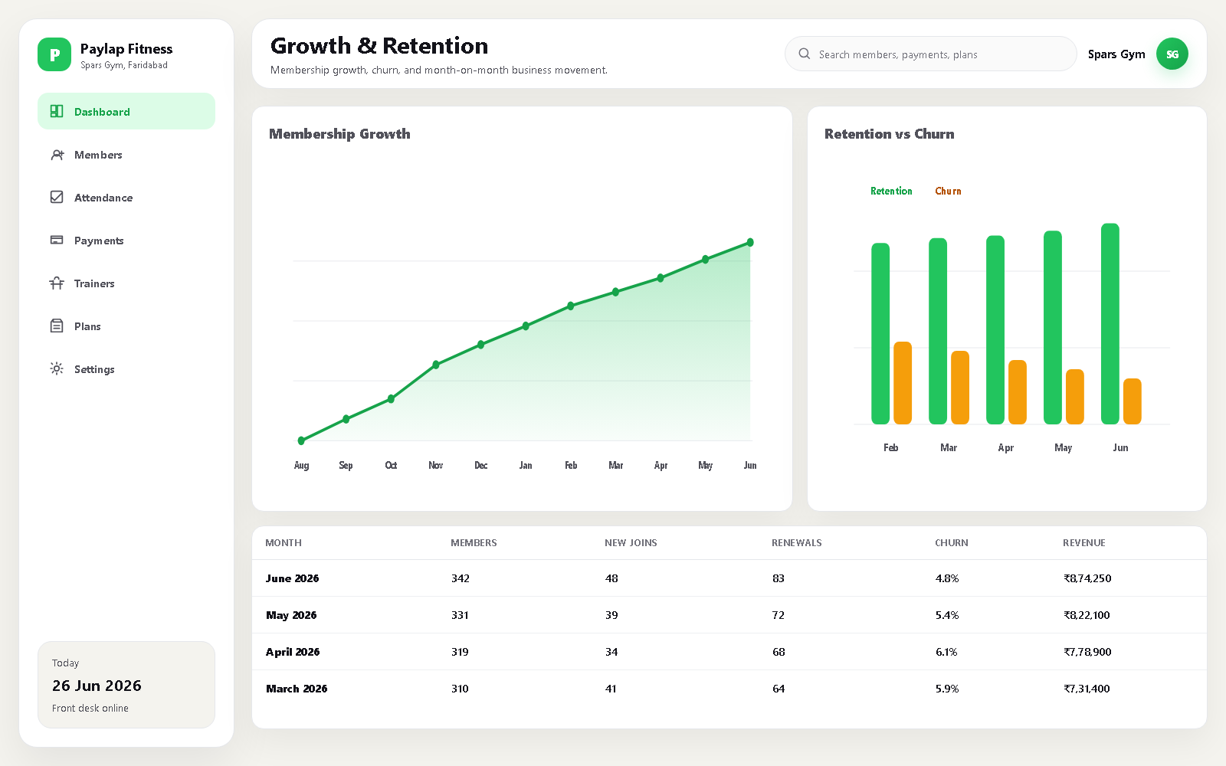This screenshot has height=766, width=1226.
Task: Click members value 342
Action: tap(460, 578)
